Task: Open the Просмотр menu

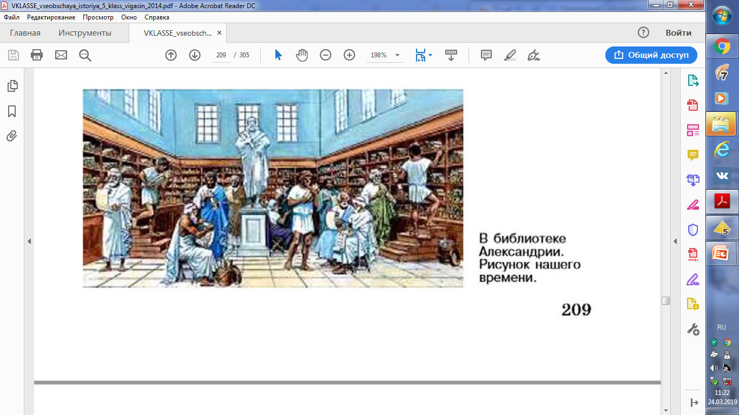Action: (x=98, y=17)
